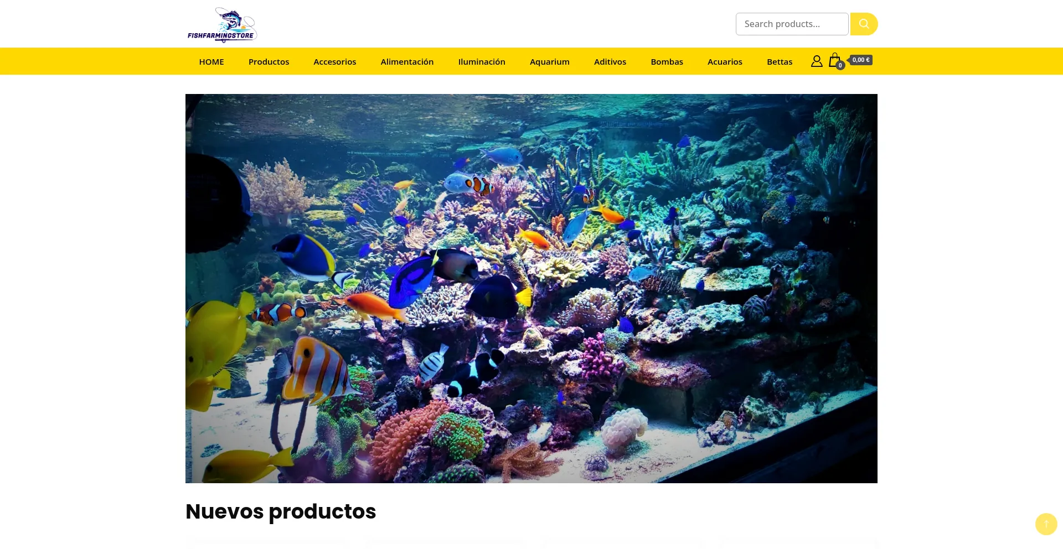Go to the HOME menu item
The height and width of the screenshot is (549, 1063).
(211, 61)
